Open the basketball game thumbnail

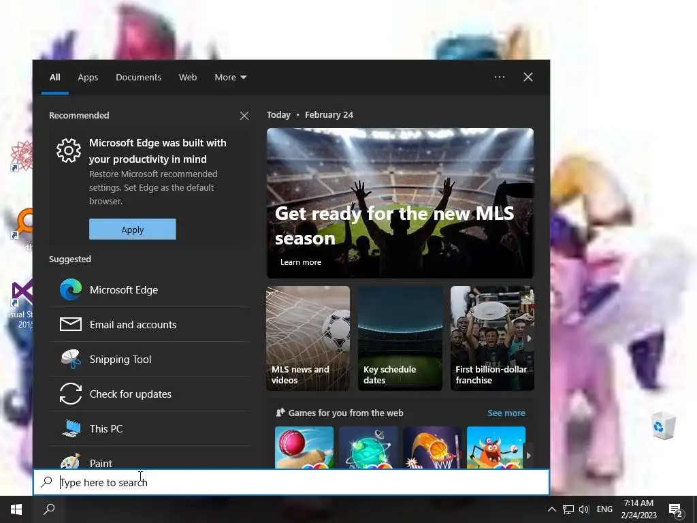432,447
